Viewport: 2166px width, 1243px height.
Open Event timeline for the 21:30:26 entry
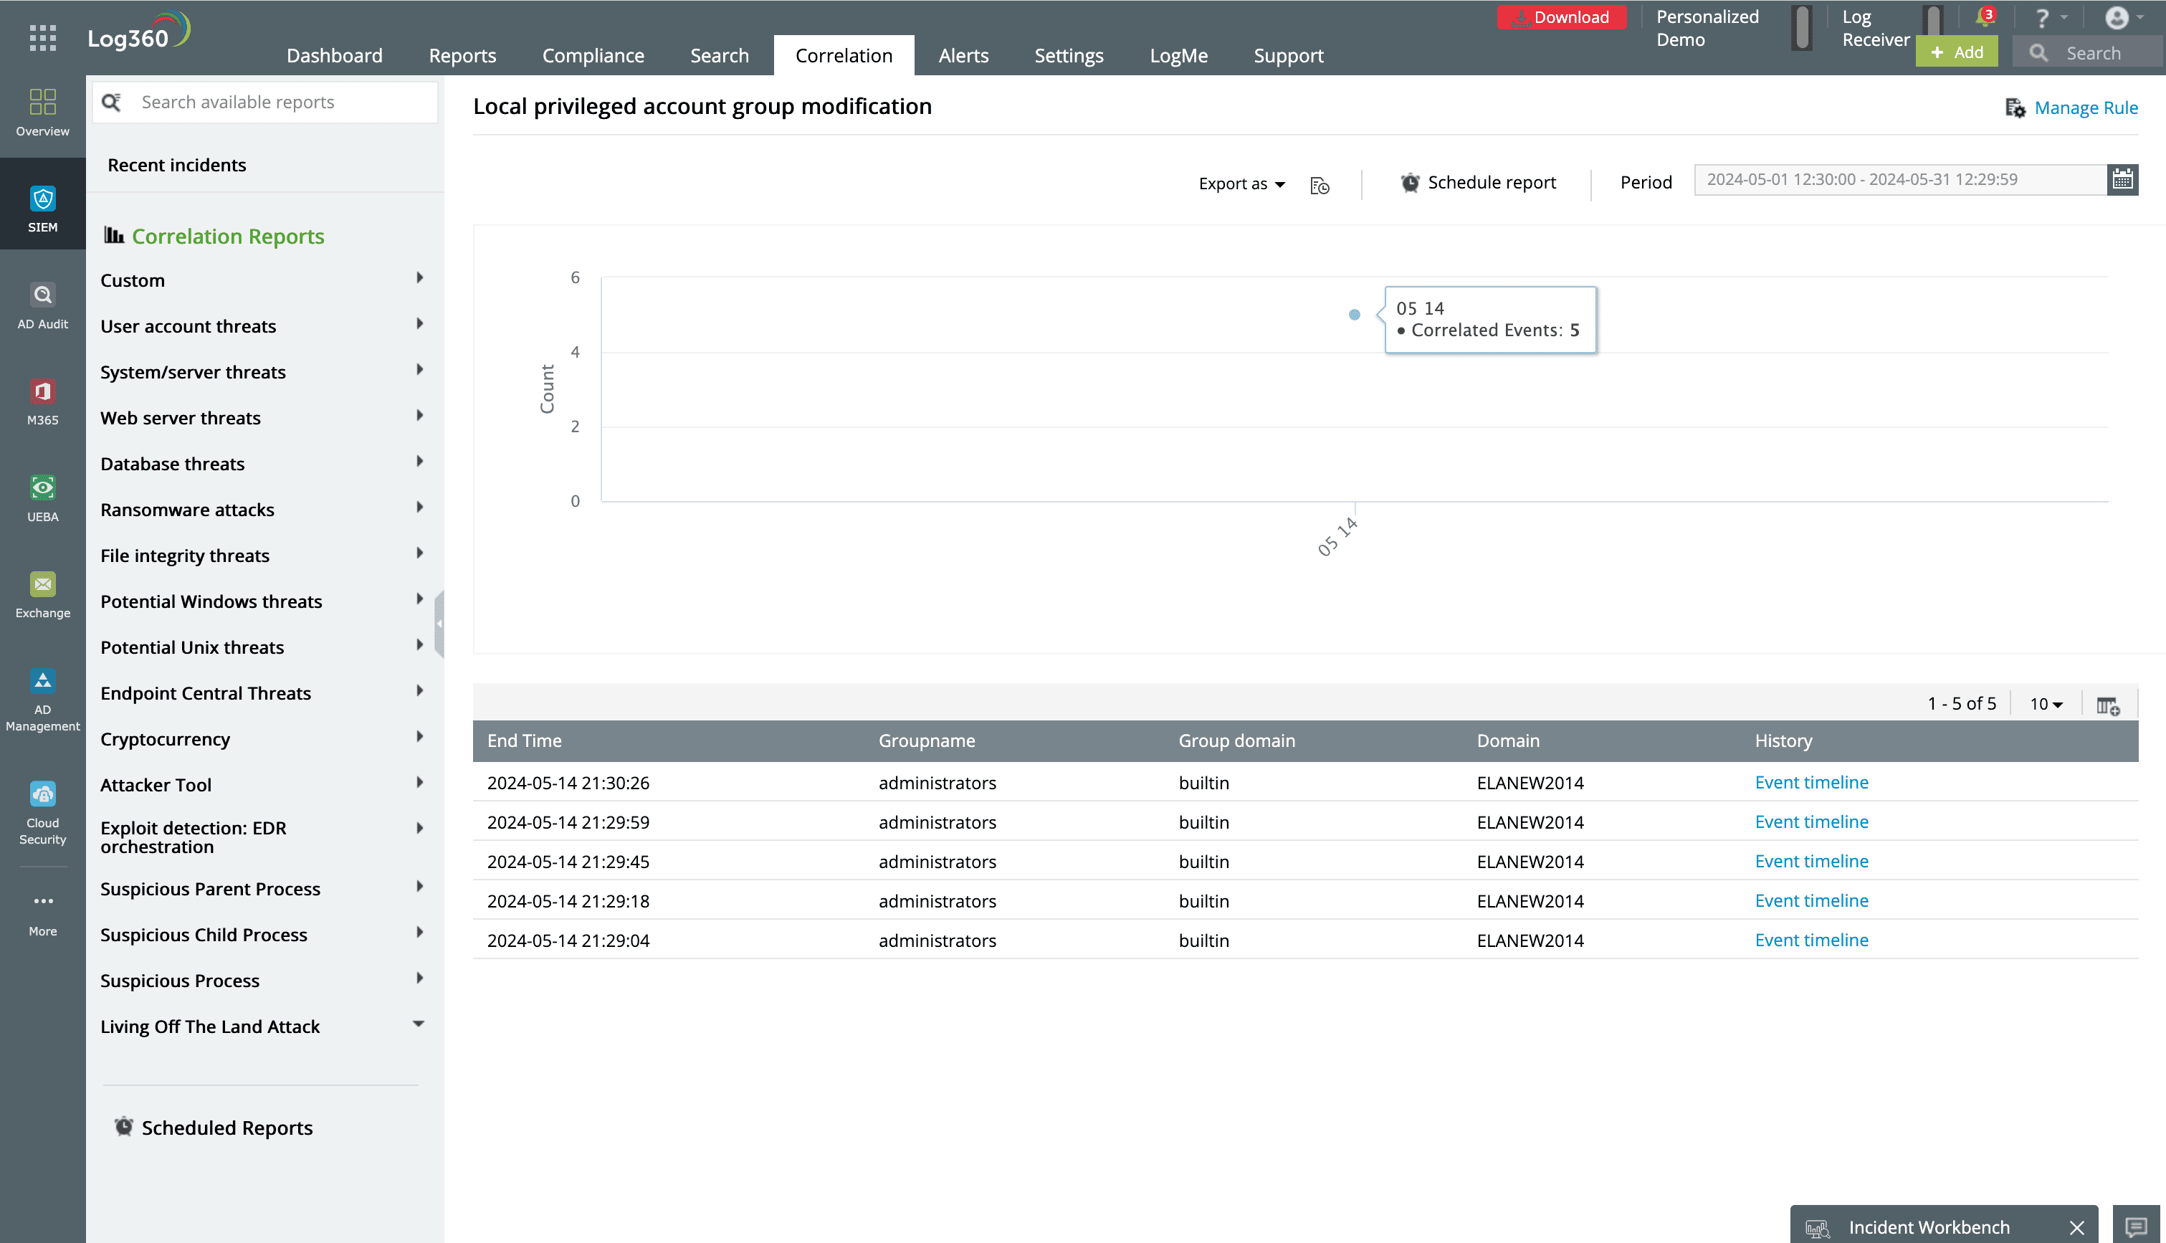pyautogui.click(x=1811, y=782)
